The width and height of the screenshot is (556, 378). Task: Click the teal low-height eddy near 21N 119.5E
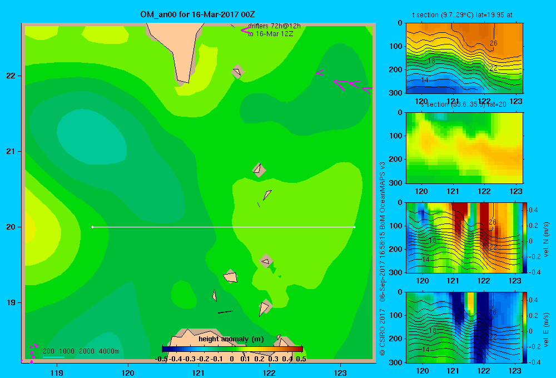pos(92,137)
